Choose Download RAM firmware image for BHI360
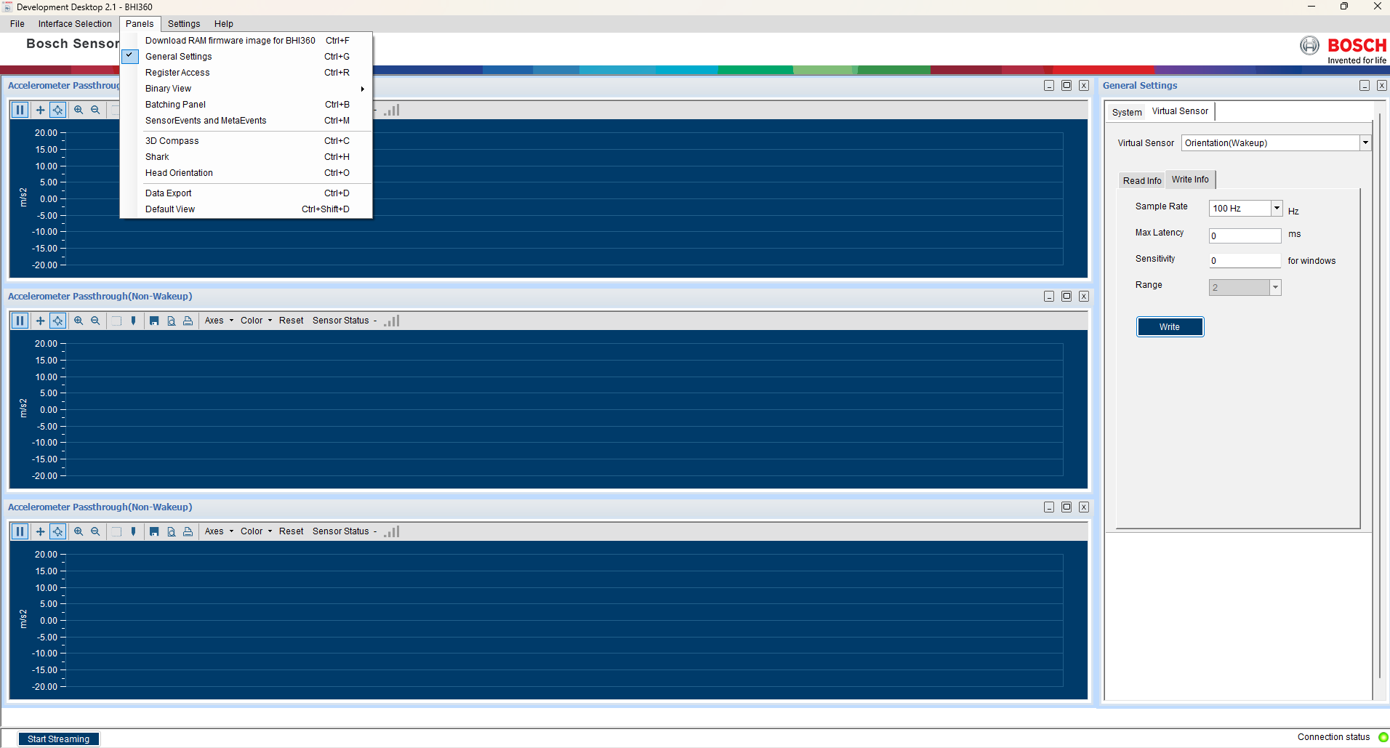 pyautogui.click(x=246, y=41)
